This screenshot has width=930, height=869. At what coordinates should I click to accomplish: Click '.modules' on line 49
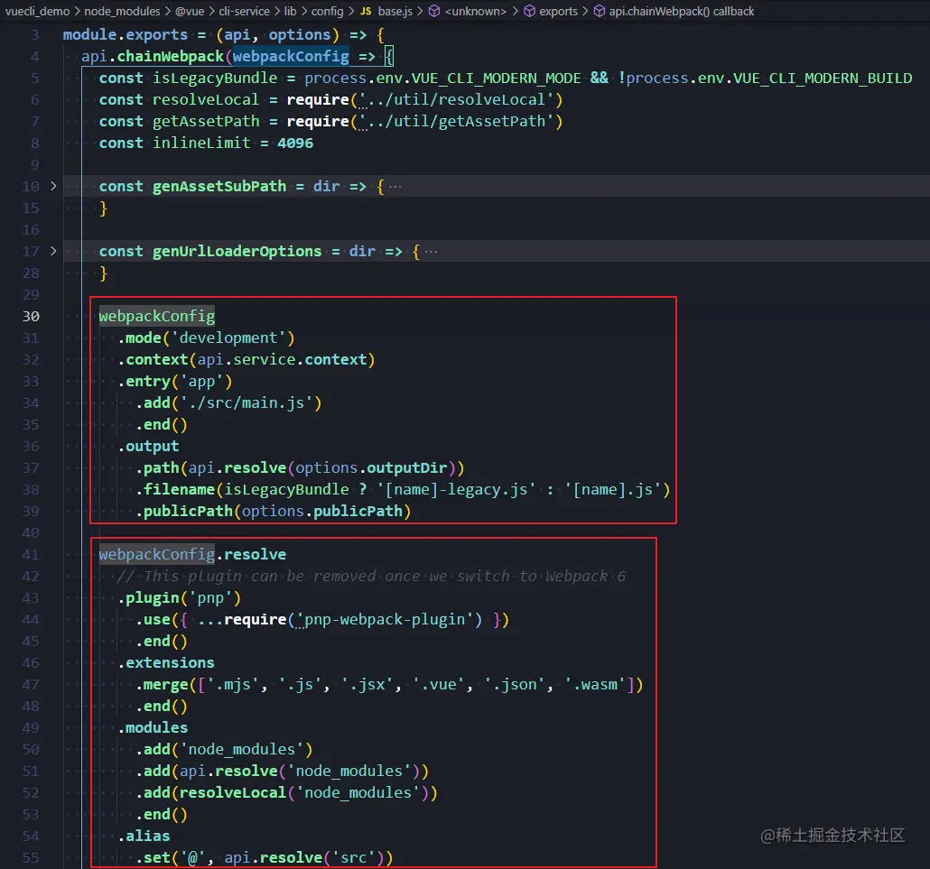pos(153,728)
